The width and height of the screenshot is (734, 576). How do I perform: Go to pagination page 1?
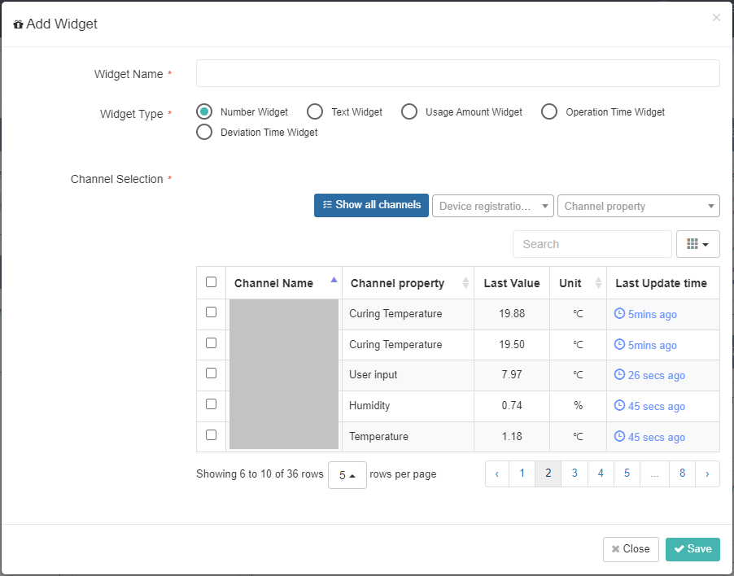click(522, 473)
